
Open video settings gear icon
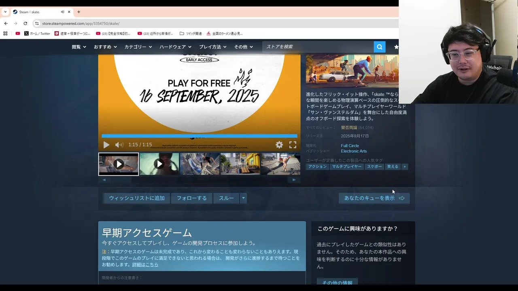coord(279,145)
